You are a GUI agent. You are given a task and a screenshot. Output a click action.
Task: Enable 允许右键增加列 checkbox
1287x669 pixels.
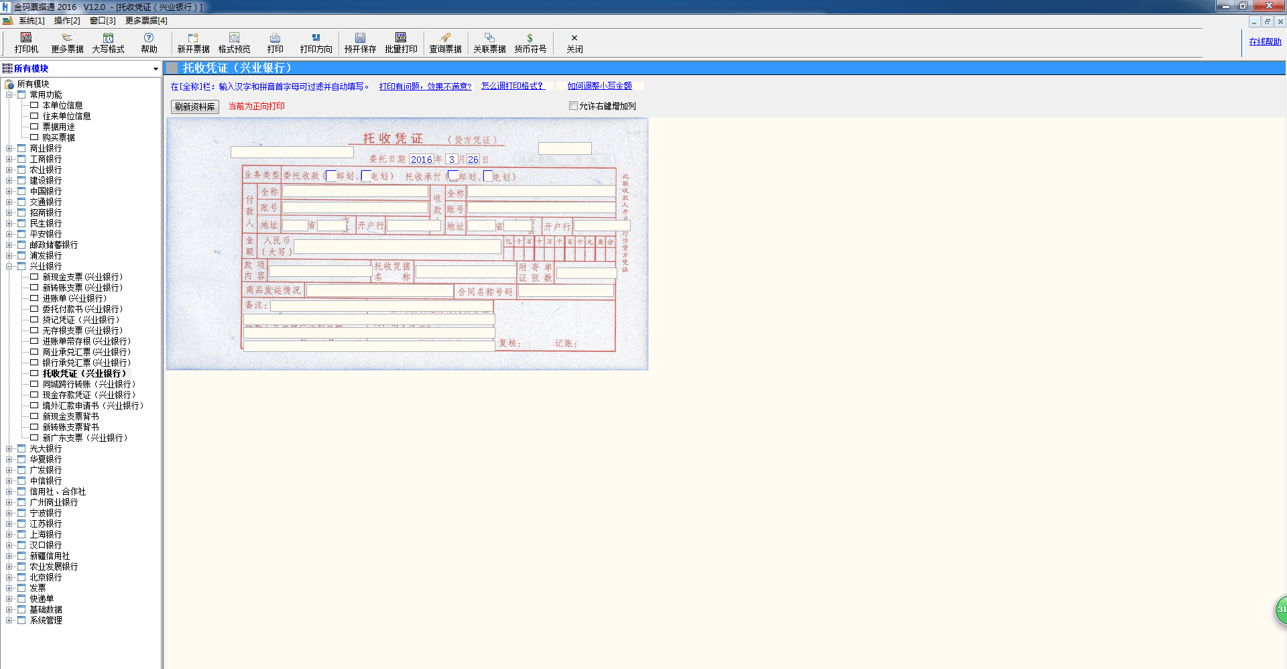click(x=573, y=106)
